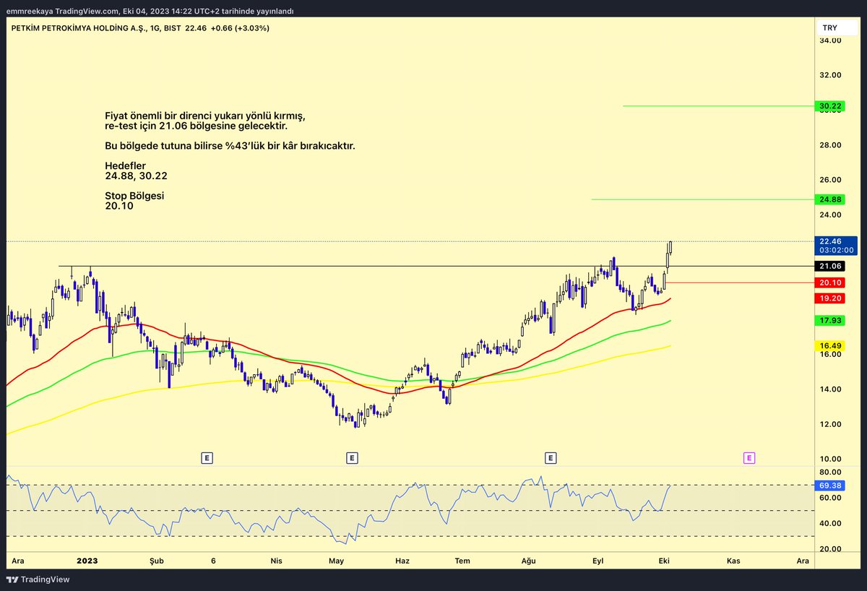Click the Haz month label on time axis

tap(402, 561)
